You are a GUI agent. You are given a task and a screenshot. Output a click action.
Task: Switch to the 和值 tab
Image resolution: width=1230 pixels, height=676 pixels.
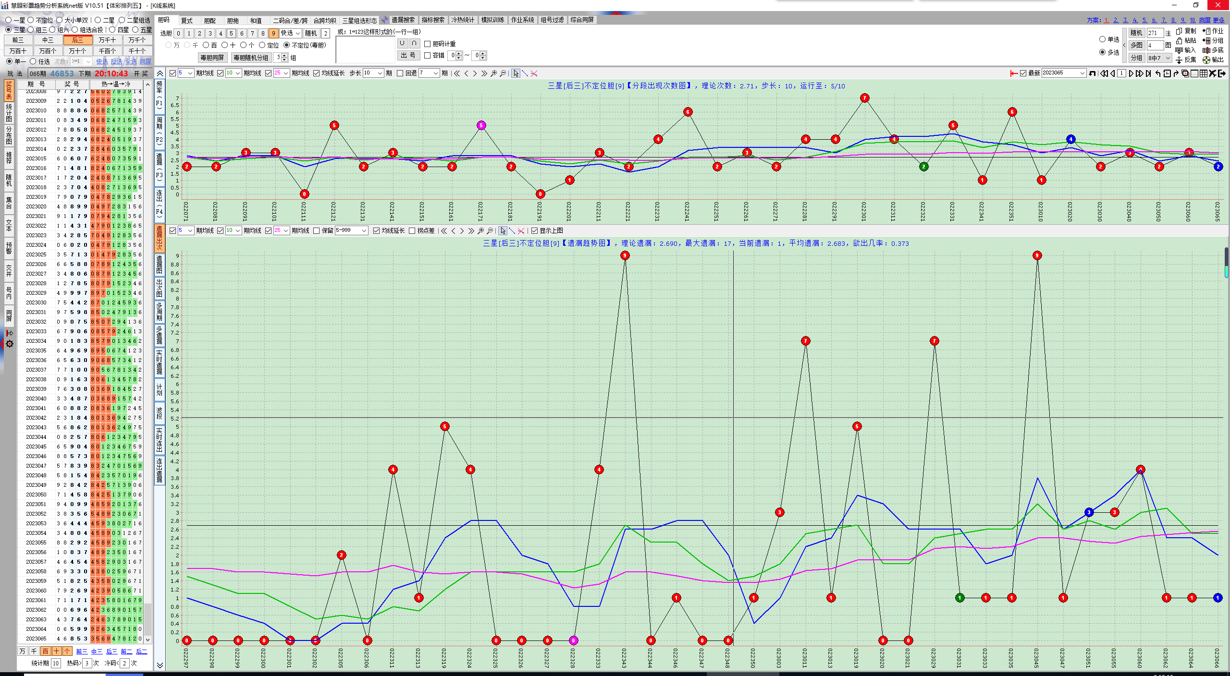256,21
